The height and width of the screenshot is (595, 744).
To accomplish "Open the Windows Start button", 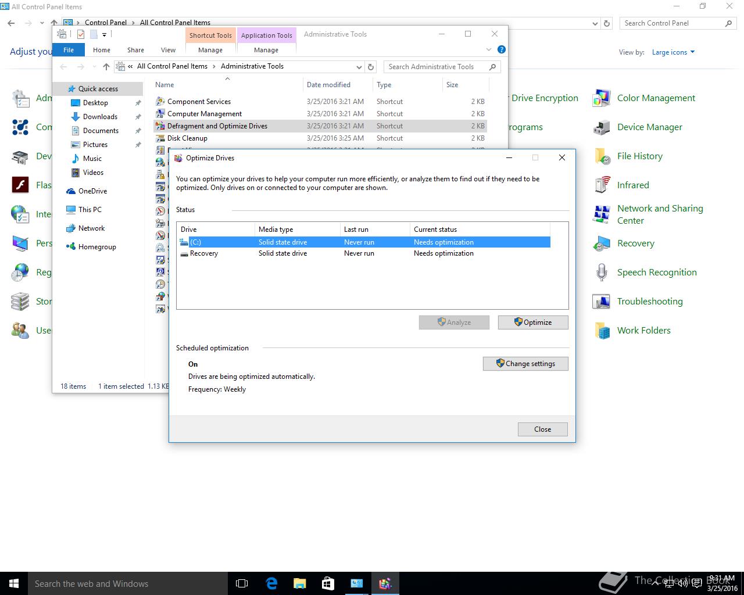I will coord(14,583).
